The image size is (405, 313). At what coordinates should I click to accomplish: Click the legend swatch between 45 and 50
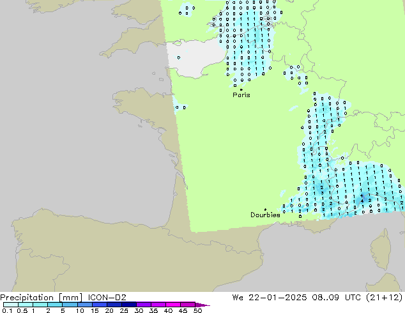coord(188,305)
